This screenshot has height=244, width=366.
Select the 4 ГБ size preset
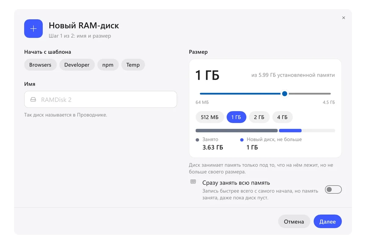click(x=282, y=117)
